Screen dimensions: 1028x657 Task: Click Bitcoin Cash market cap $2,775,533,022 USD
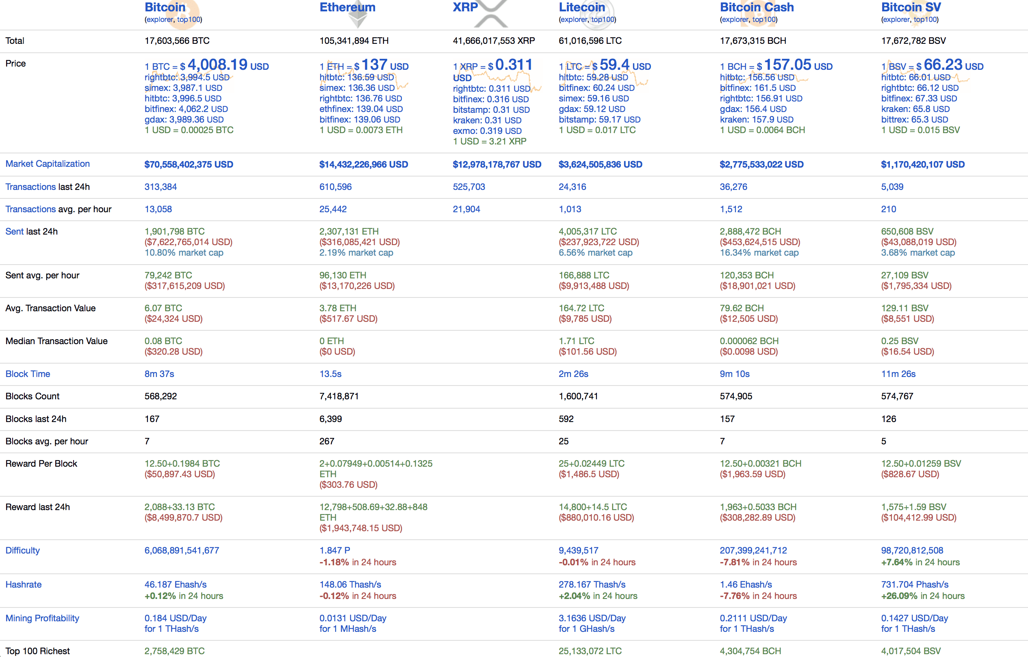pyautogui.click(x=761, y=164)
